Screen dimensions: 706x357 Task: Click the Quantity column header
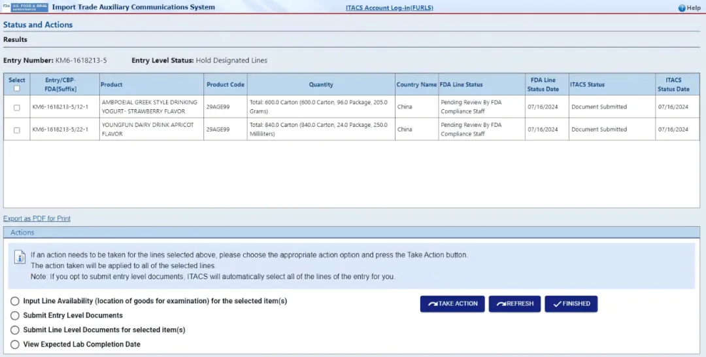click(321, 84)
